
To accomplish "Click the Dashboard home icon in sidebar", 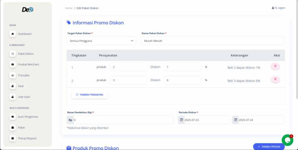I will click(13, 34).
